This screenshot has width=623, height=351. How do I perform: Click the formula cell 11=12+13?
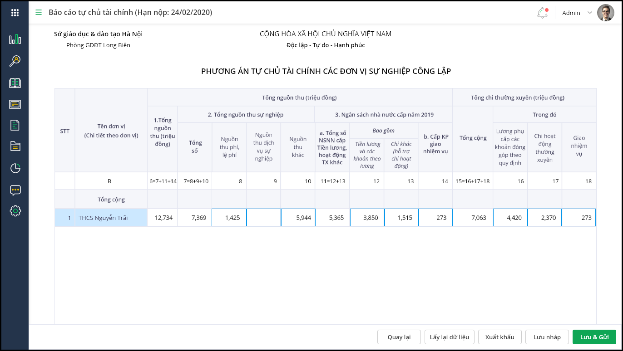(x=332, y=181)
